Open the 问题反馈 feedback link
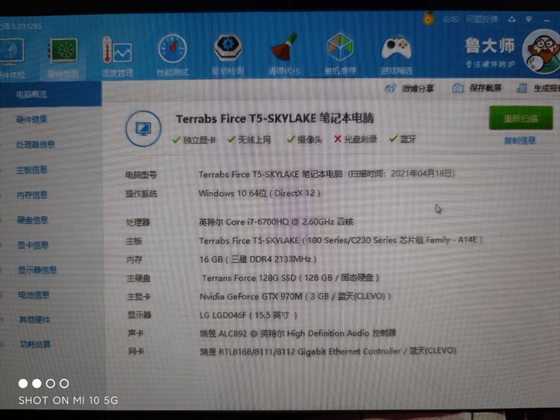The width and height of the screenshot is (560, 420). tap(482, 19)
